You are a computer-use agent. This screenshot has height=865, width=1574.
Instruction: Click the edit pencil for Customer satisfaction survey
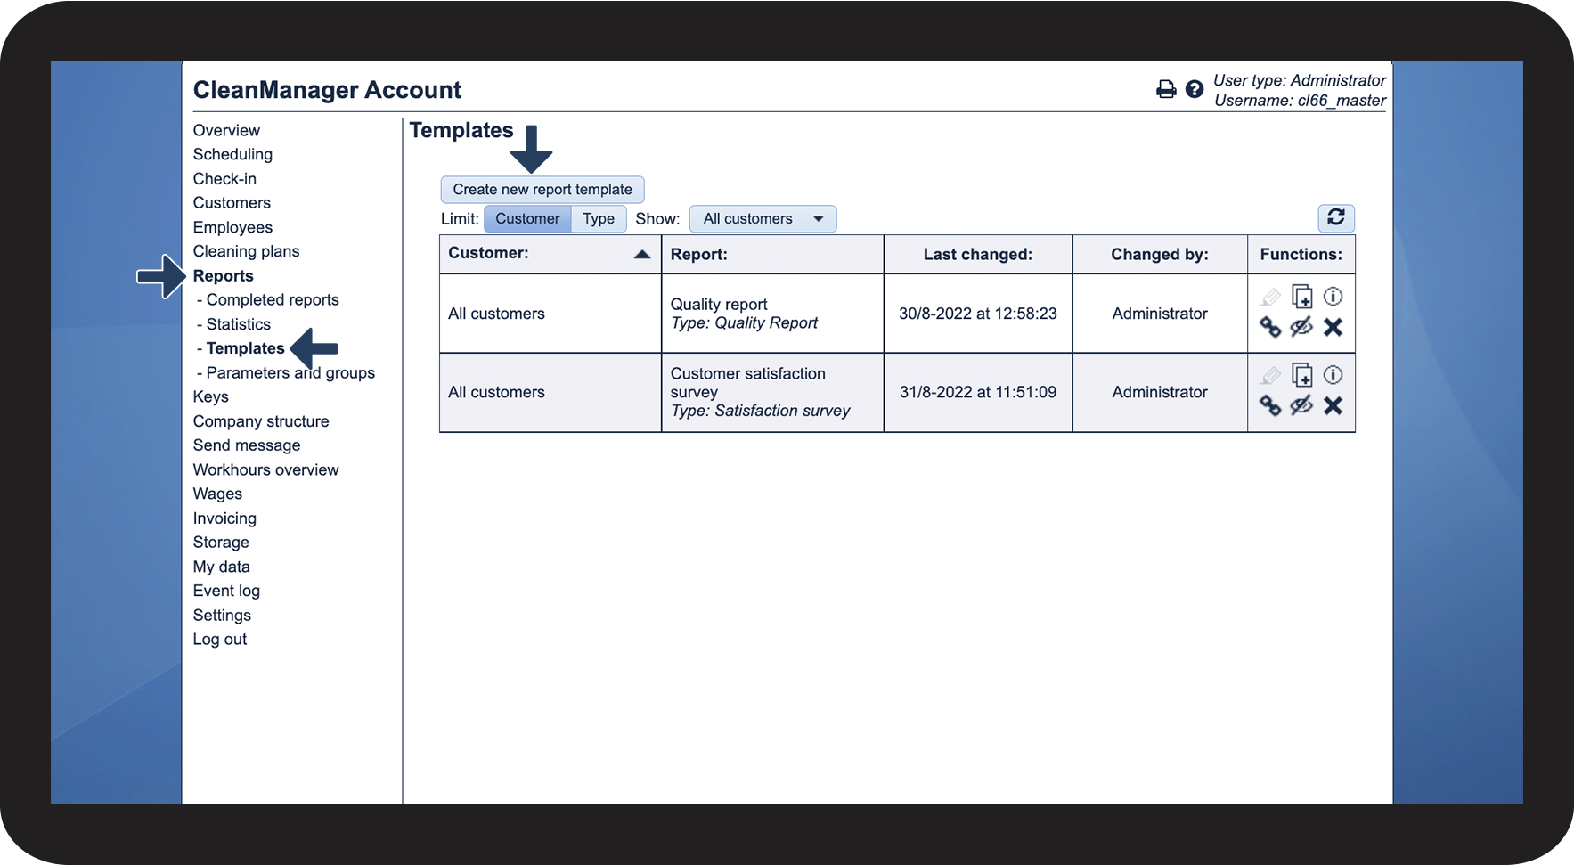1270,375
